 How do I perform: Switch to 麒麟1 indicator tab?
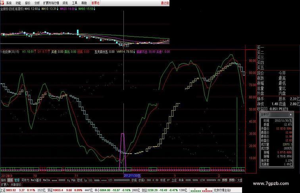[232, 180]
